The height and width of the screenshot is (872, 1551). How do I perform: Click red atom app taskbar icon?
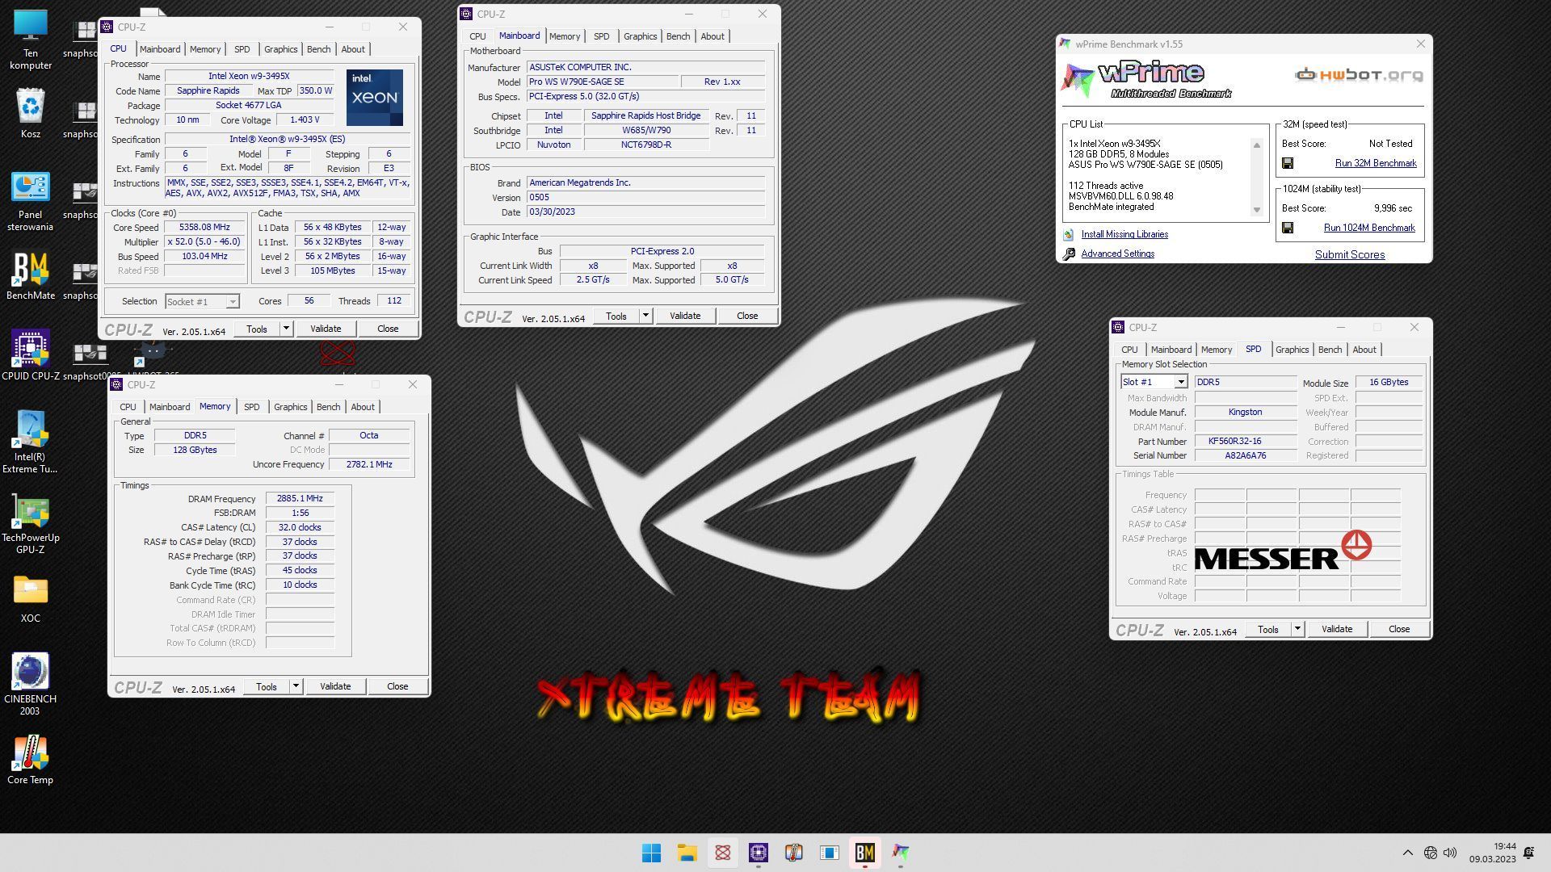coord(722,853)
